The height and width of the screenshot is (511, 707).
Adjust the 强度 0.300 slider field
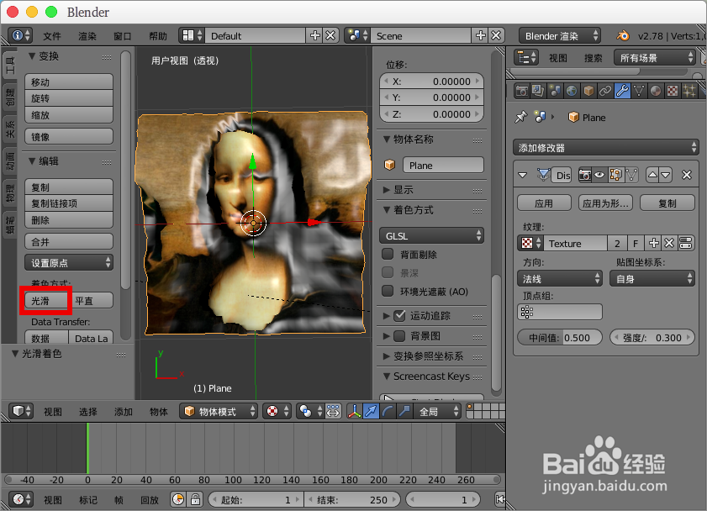point(652,338)
